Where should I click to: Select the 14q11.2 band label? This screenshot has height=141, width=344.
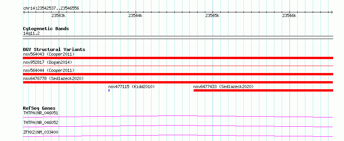32,34
